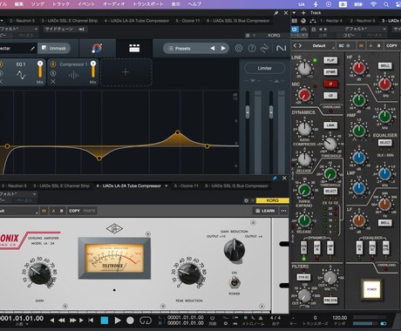Open LA-2A window gear settings icon
This screenshot has height=331, width=401.
click(246, 200)
